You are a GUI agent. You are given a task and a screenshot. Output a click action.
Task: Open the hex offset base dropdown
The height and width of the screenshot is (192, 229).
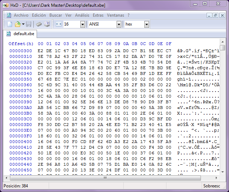tap(147, 24)
